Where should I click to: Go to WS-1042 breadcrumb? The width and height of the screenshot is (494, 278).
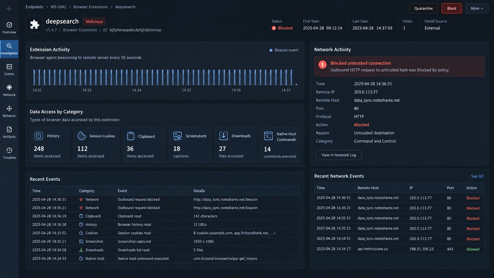pyautogui.click(x=58, y=7)
